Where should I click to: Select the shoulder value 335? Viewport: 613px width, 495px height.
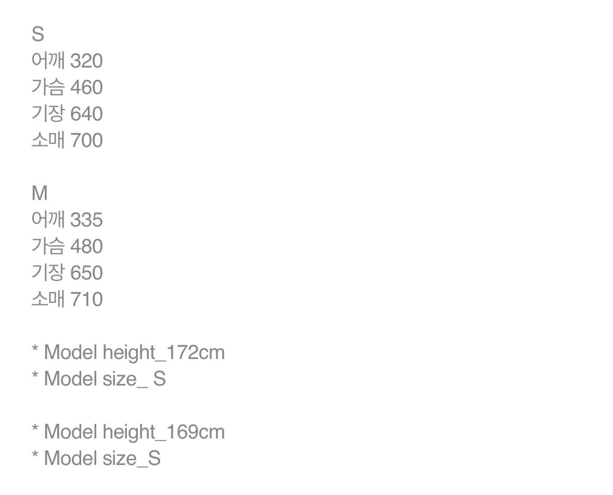(86, 220)
